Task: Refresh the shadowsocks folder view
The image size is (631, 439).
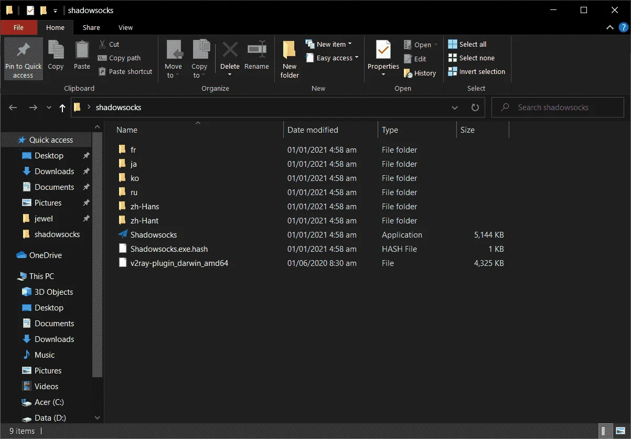Action: click(475, 108)
